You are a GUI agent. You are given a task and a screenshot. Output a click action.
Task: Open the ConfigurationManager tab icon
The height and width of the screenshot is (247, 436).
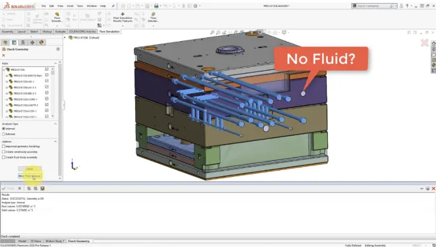23,42
